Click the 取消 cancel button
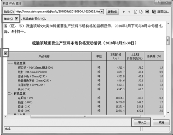Viewport: 173px width, 135px height. [161, 123]
